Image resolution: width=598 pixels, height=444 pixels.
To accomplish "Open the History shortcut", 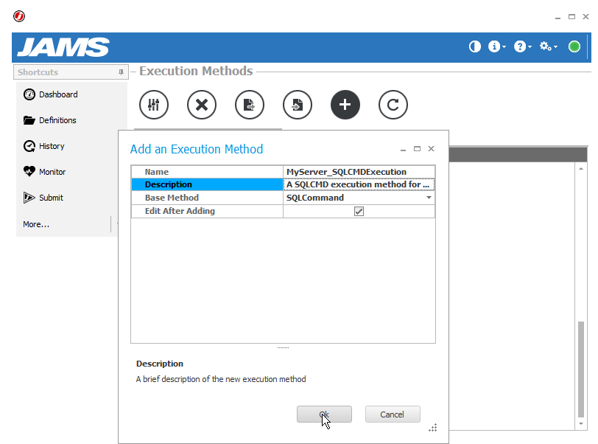I will (x=52, y=146).
